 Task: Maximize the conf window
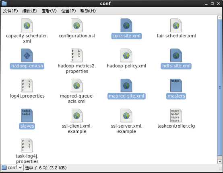pyautogui.click(x=213, y=4)
